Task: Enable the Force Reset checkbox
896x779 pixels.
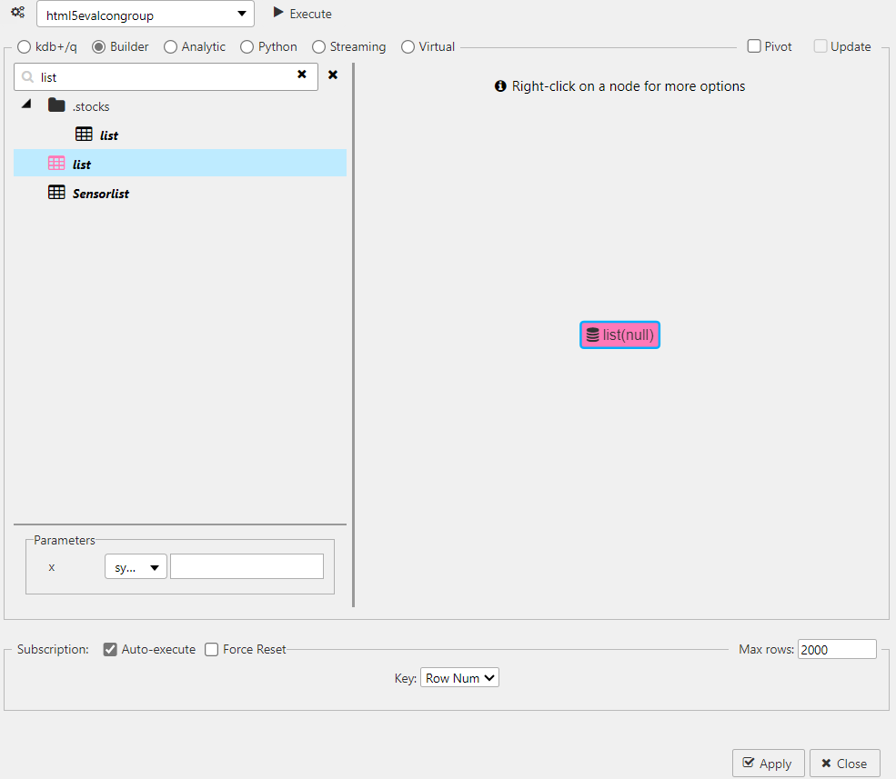Action: (x=211, y=649)
